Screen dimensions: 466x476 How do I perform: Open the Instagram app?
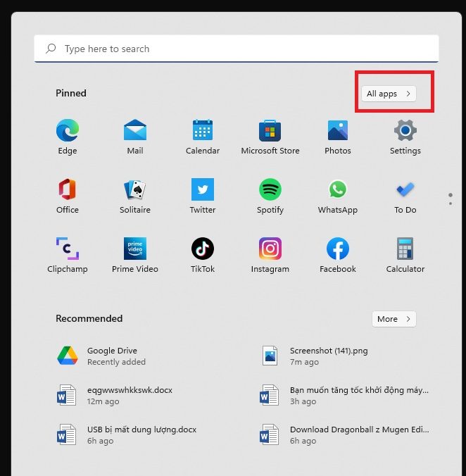(270, 256)
